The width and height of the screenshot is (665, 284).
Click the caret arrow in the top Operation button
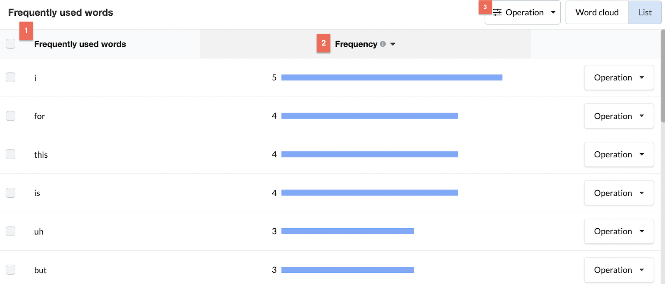pos(553,12)
